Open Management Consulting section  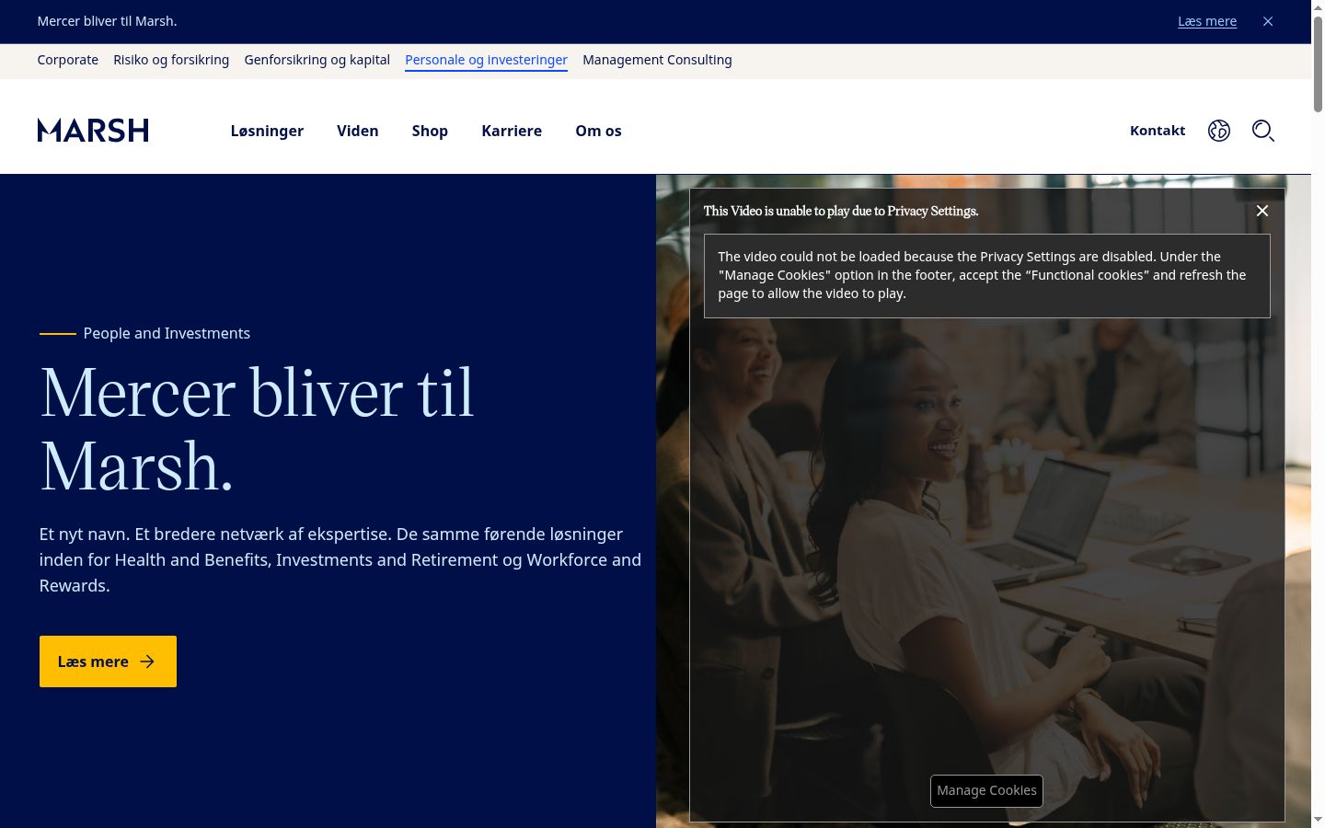coord(657,60)
